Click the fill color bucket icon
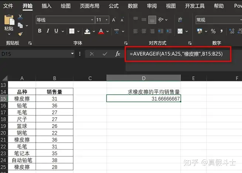The height and width of the screenshot is (173, 242). point(87,31)
